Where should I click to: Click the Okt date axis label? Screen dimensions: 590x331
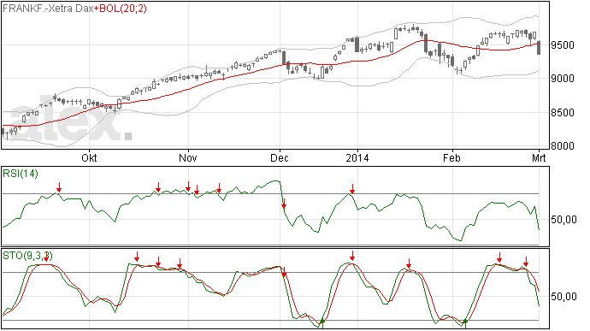(x=89, y=157)
